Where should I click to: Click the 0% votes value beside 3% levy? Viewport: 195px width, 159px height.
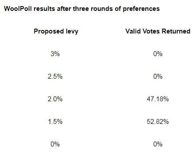[158, 54]
